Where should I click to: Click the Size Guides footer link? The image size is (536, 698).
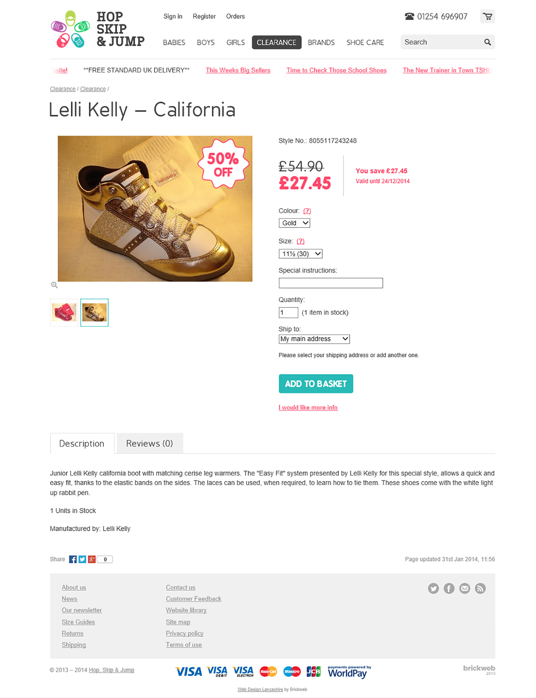(78, 622)
